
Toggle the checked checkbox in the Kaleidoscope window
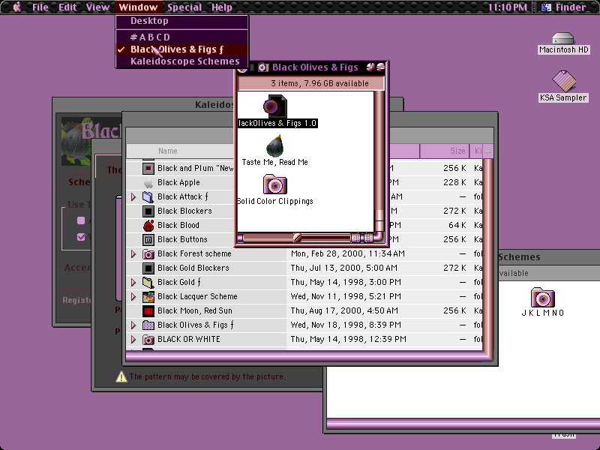coord(81,236)
